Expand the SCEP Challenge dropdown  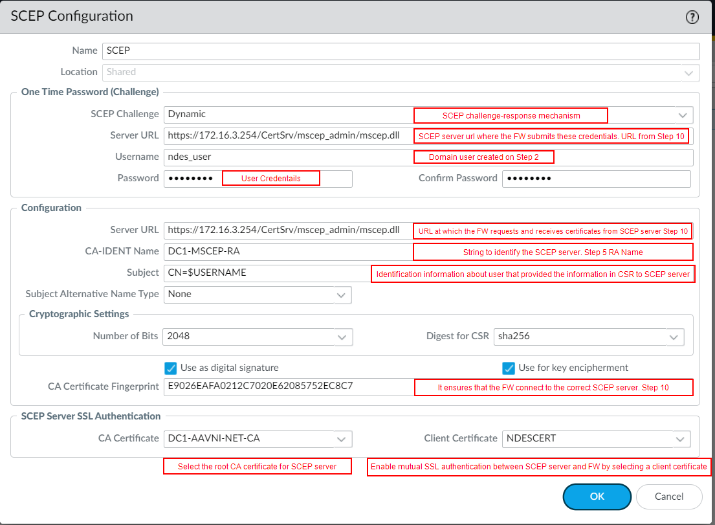(683, 115)
